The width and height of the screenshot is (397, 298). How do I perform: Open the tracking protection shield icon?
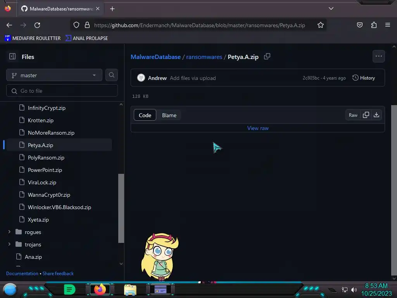(x=76, y=25)
